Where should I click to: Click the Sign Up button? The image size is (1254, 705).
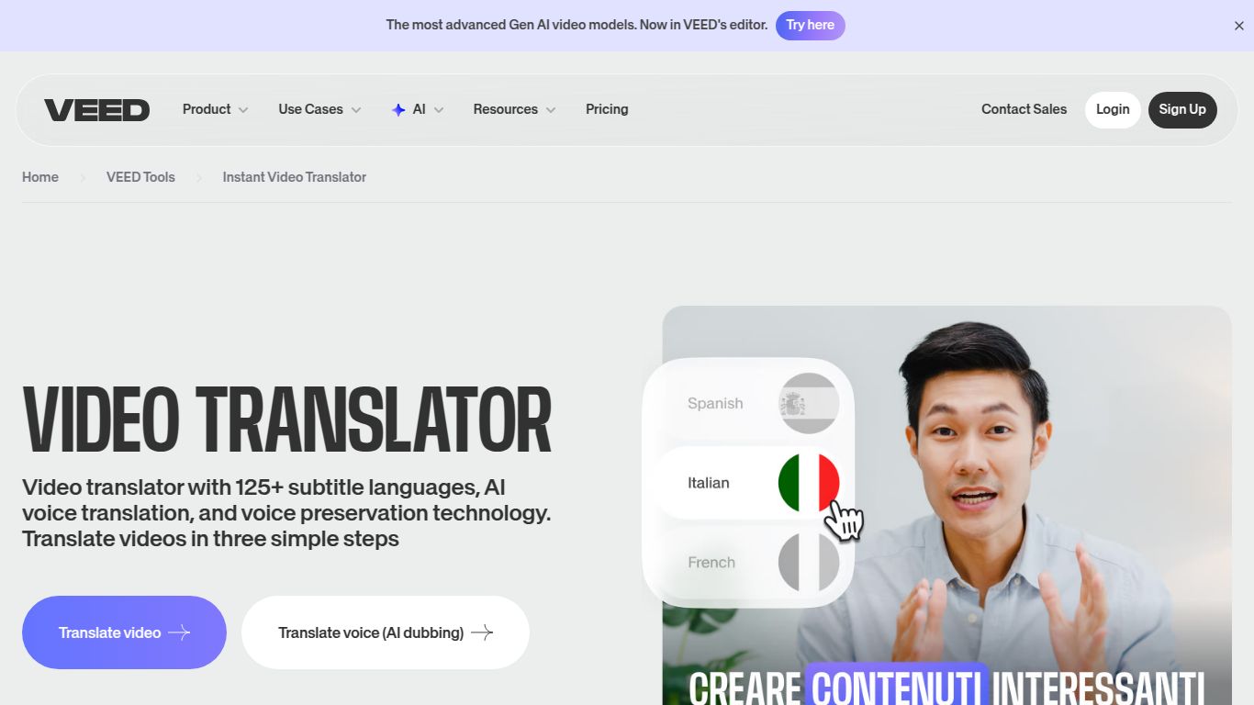click(x=1182, y=109)
